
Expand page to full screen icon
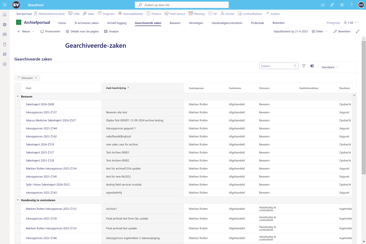click(357, 31)
